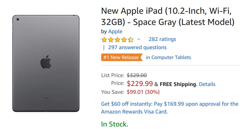Click the Amazon Rewards Visa Card text
Image resolution: width=245 pixels, height=129 pixels.
135,112
